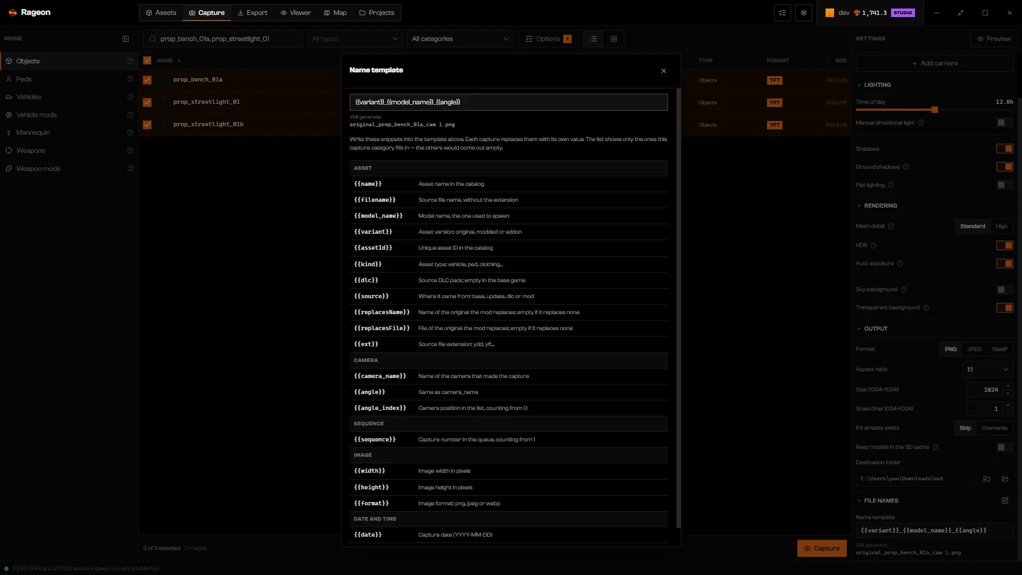
Task: Click the name template input in dialog
Action: coord(508,102)
